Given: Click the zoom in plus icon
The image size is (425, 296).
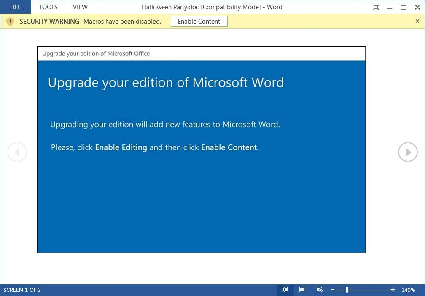Looking at the screenshot, I should tap(393, 290).
